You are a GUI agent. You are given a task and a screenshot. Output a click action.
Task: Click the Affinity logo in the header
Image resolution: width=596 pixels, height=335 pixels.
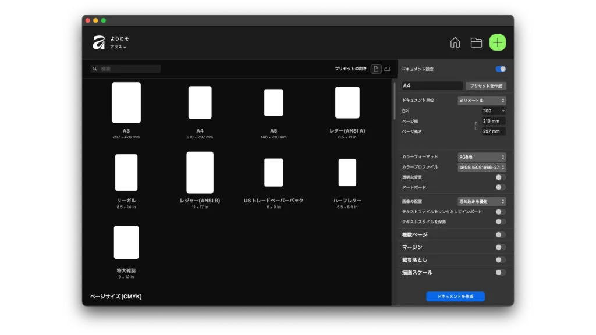[98, 42]
